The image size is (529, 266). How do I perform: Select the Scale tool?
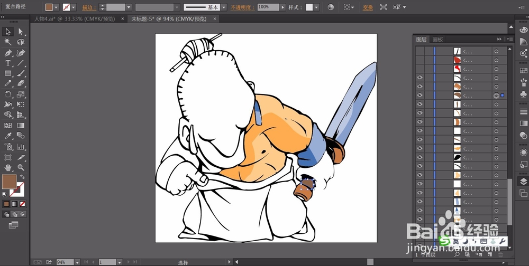pos(21,94)
